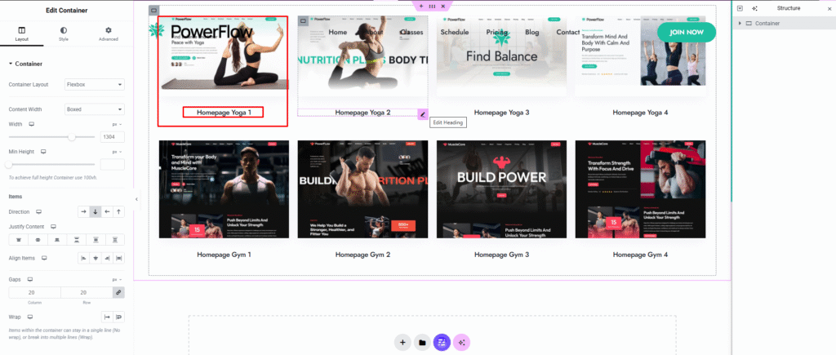Viewport: 836px width, 355px height.
Task: Delete container using top handle X icon
Action: tap(442, 6)
